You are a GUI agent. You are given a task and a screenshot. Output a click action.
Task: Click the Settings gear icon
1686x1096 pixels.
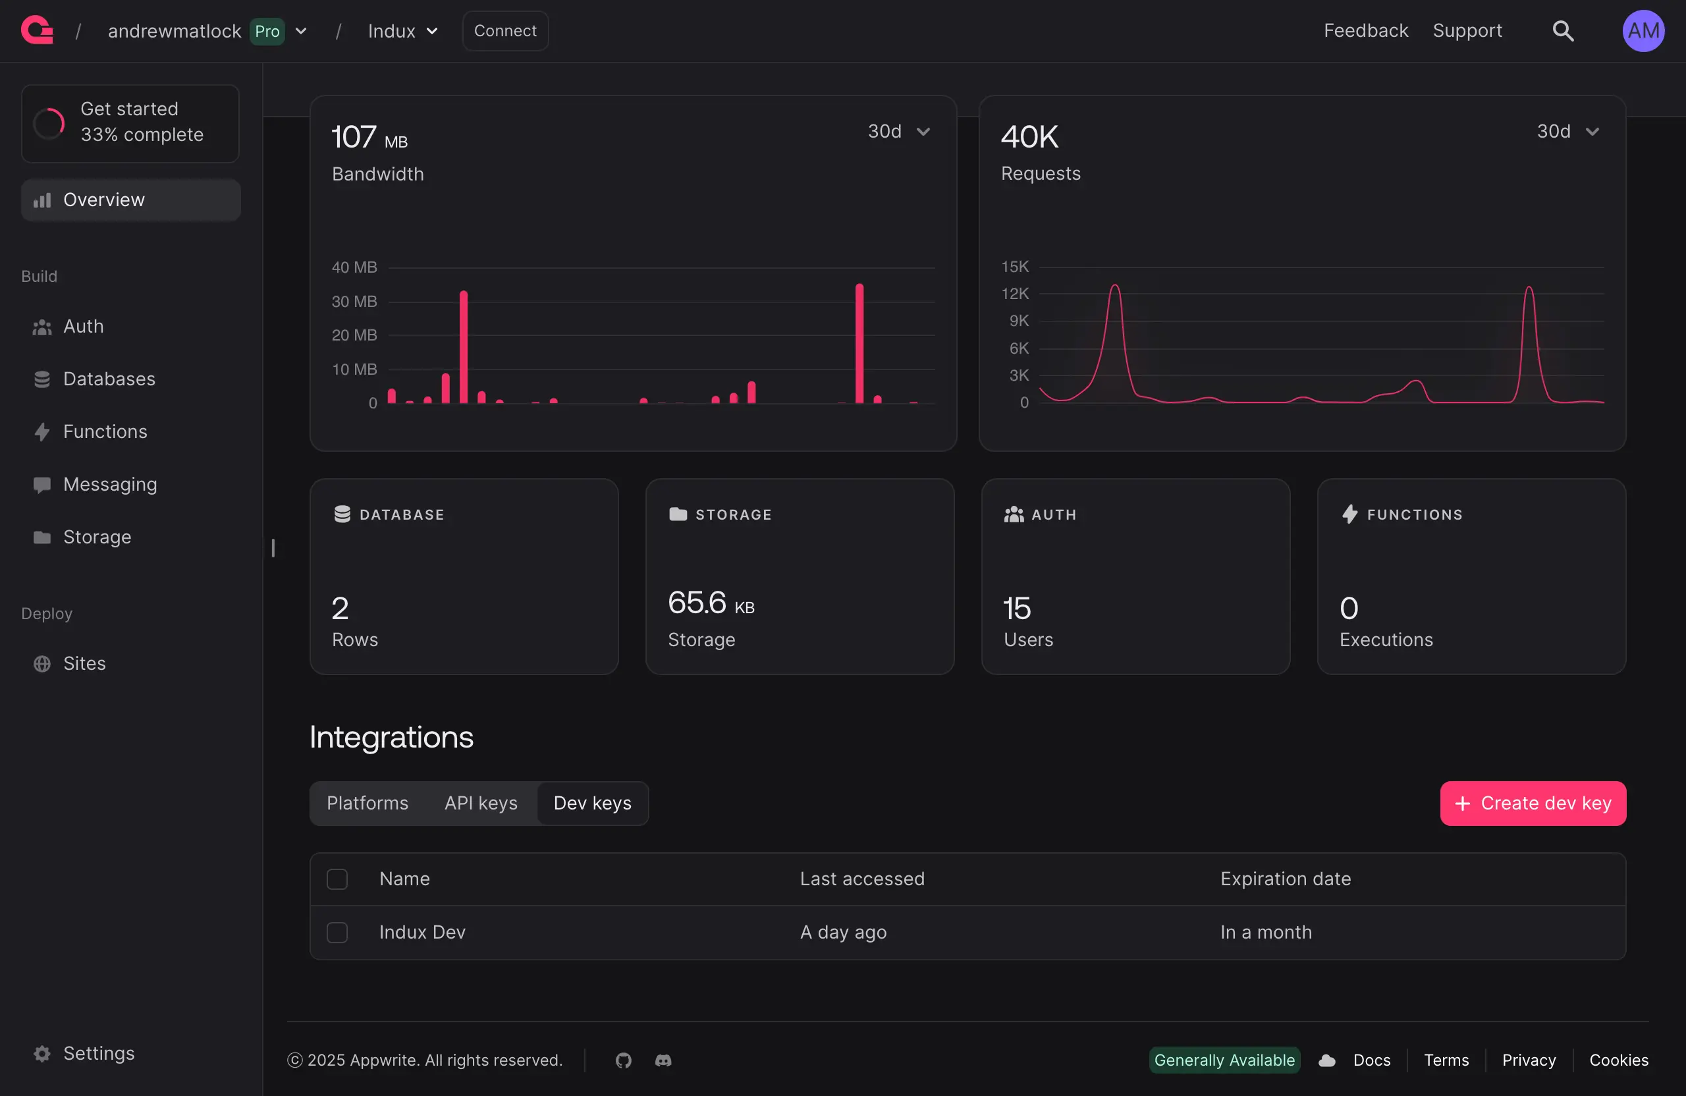click(x=41, y=1053)
